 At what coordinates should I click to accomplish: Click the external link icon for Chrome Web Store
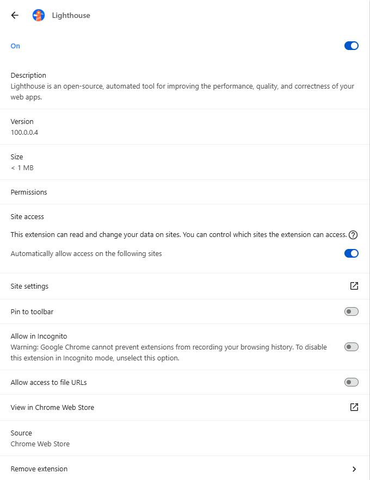point(354,407)
